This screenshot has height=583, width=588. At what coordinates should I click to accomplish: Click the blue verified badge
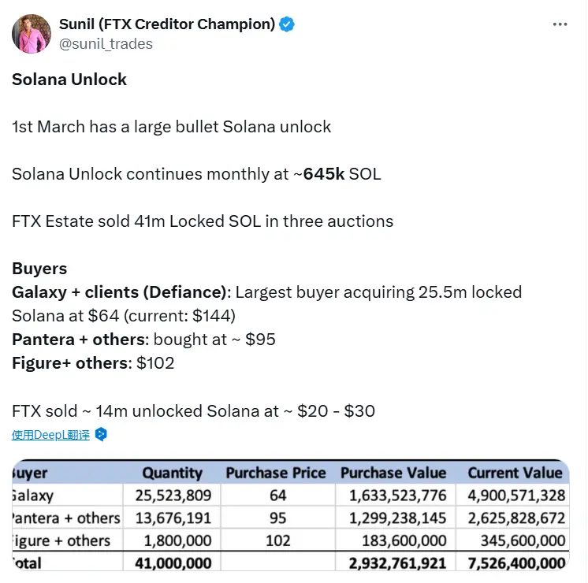287,24
